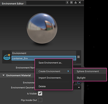The image size is (108, 104).
Task: Click the Environment Material section title
Action: 18,75
